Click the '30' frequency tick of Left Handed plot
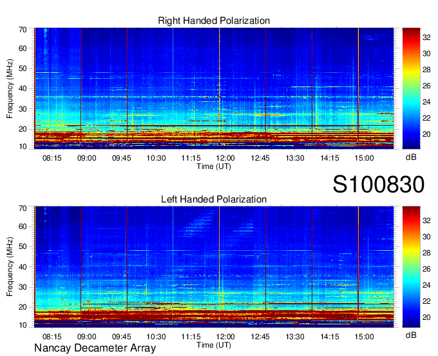438x356 pixels. tap(23, 287)
